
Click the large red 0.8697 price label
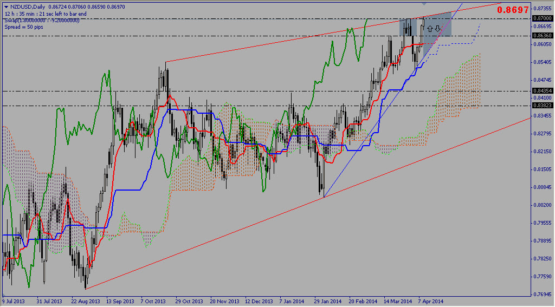point(513,10)
